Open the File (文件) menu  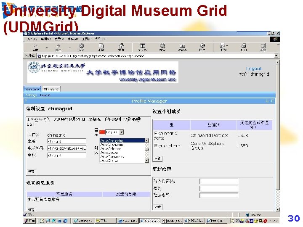tap(32, 39)
